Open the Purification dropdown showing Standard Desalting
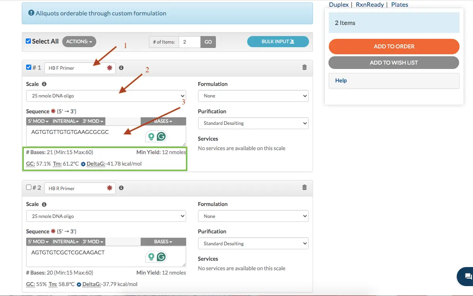Screen dimensions: 473x296 tap(253, 123)
